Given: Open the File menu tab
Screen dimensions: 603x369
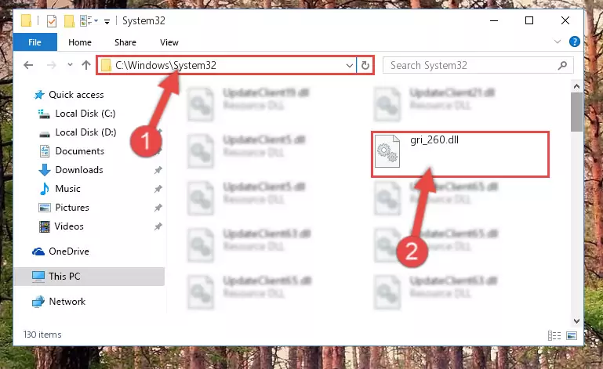Looking at the screenshot, I should 35,42.
